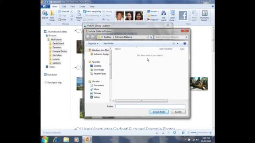Switch to the Edit ribbon tab
This screenshot has width=255, height=143.
(64, 6)
